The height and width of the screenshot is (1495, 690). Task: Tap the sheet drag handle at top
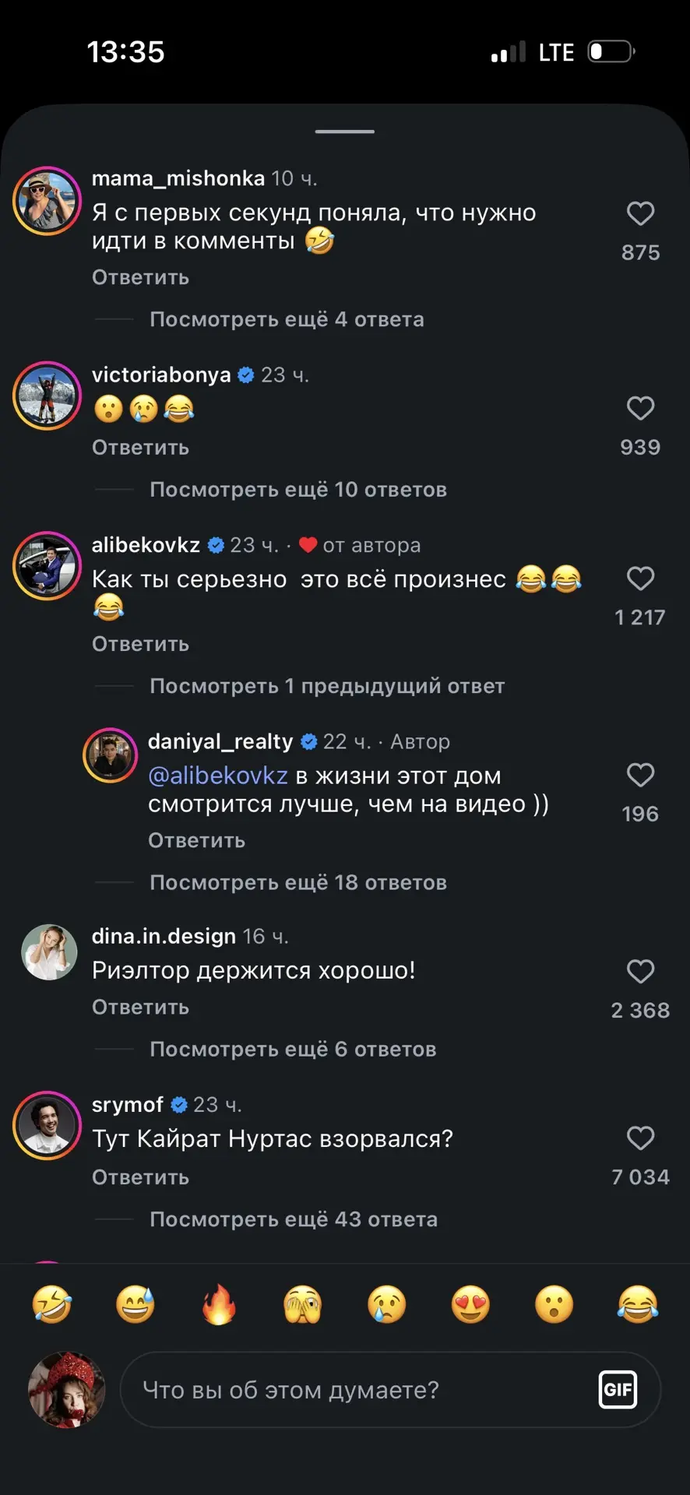point(345,132)
